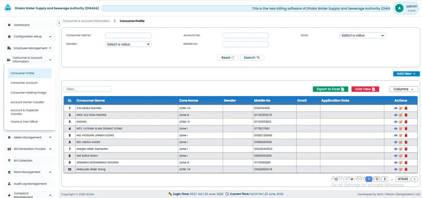
Task: View MST. FATEMA ALAM (RUMA) GONG details (eye icon)
Action: (396, 128)
